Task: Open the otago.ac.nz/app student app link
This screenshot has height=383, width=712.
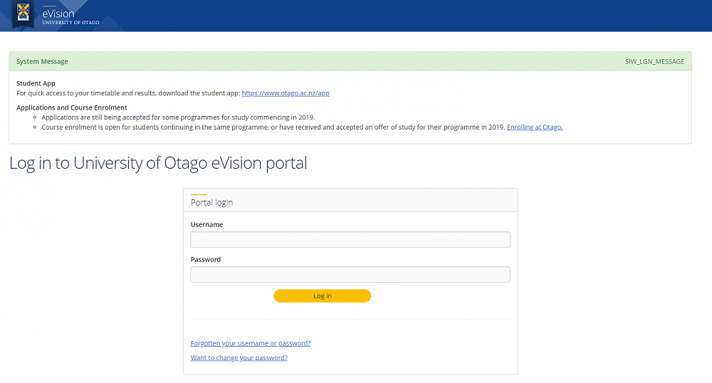Action: pos(286,93)
